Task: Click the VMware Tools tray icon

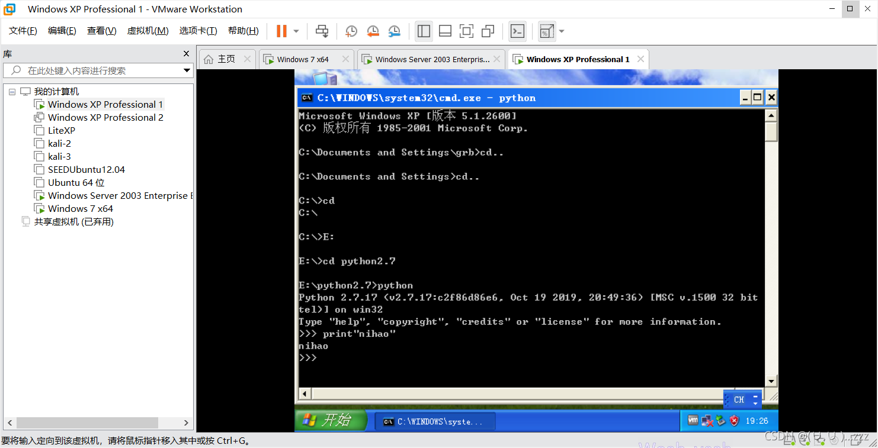Action: 693,421
